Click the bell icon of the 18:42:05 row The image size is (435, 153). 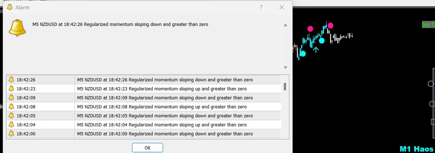click(11, 116)
